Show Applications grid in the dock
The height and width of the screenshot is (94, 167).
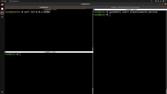[x=2, y=92]
